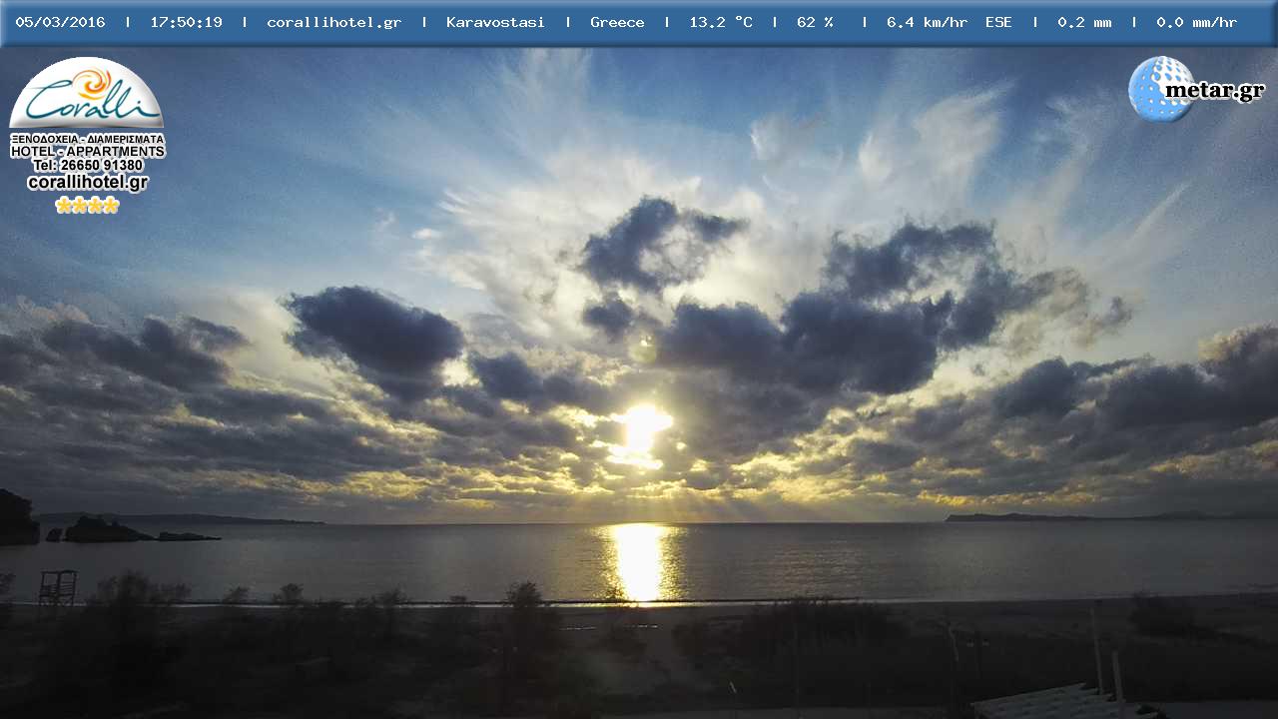Select the rain rate 0.0 mm/hr
1278x719 pixels.
(1196, 22)
